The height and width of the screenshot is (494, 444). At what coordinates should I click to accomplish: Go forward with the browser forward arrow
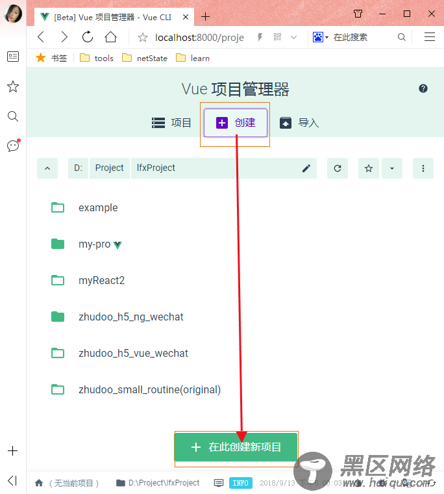(64, 37)
